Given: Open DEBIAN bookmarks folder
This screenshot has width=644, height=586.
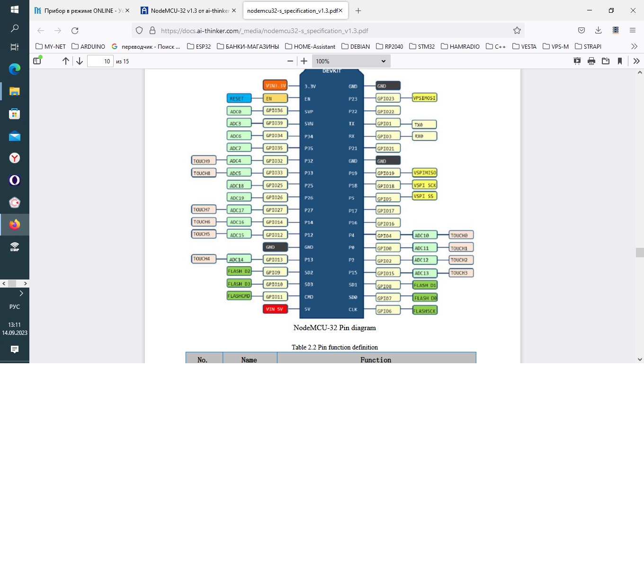Looking at the screenshot, I should [356, 46].
